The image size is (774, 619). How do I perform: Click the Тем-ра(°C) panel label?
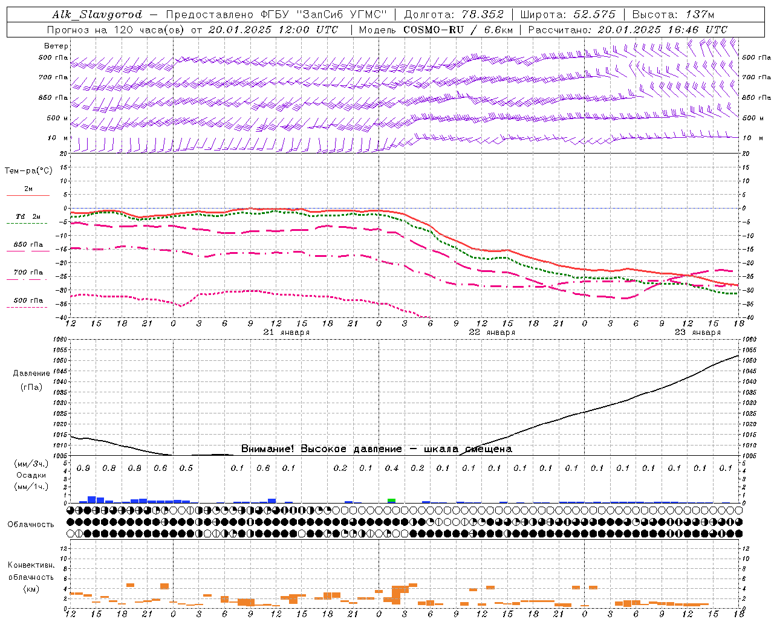pos(28,171)
